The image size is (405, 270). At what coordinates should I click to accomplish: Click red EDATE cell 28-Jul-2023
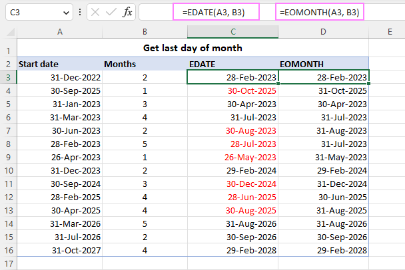[x=232, y=144]
